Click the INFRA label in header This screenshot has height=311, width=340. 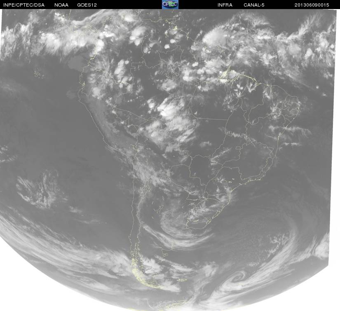[x=225, y=5]
